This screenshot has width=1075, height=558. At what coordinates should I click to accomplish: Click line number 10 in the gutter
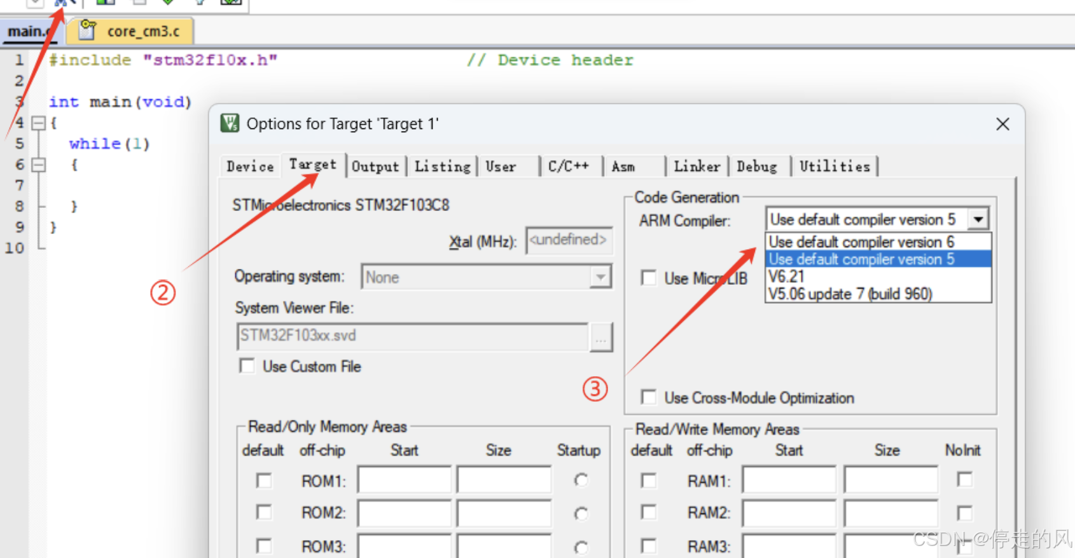pyautogui.click(x=15, y=248)
